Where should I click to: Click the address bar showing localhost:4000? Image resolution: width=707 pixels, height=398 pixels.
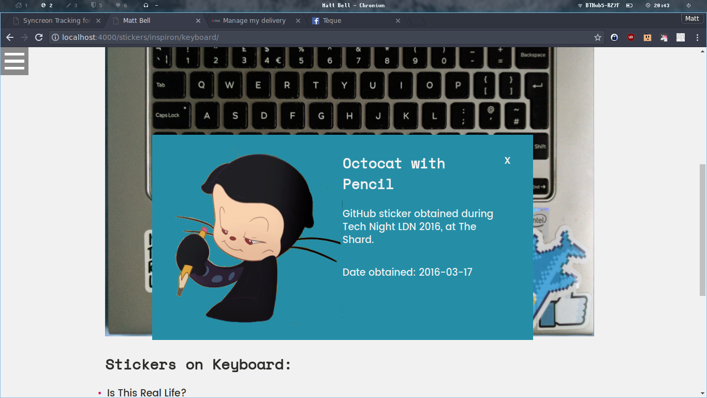(x=155, y=37)
